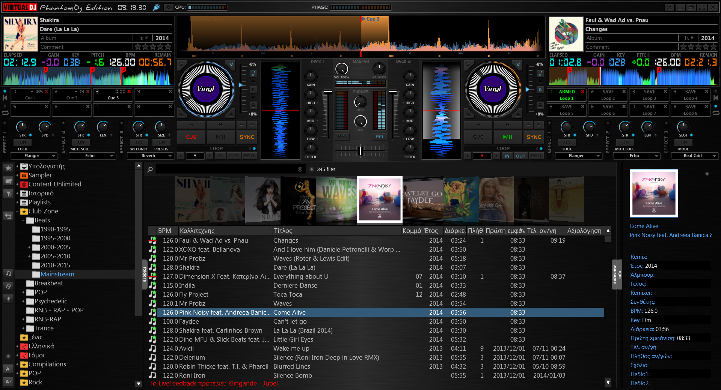Click the vertical folders tab

pyautogui.click(x=145, y=274)
